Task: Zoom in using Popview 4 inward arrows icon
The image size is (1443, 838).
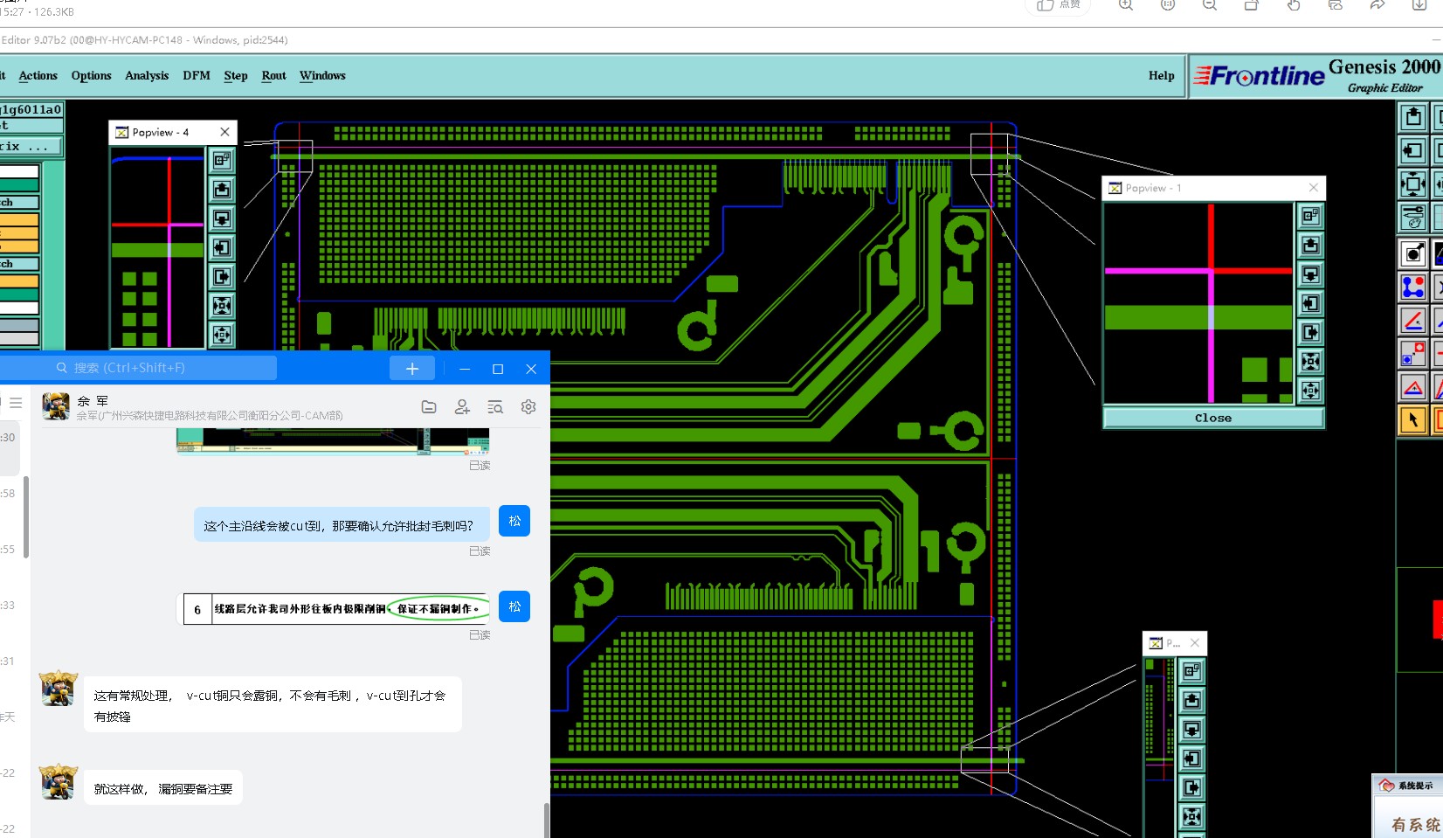Action: [x=222, y=306]
